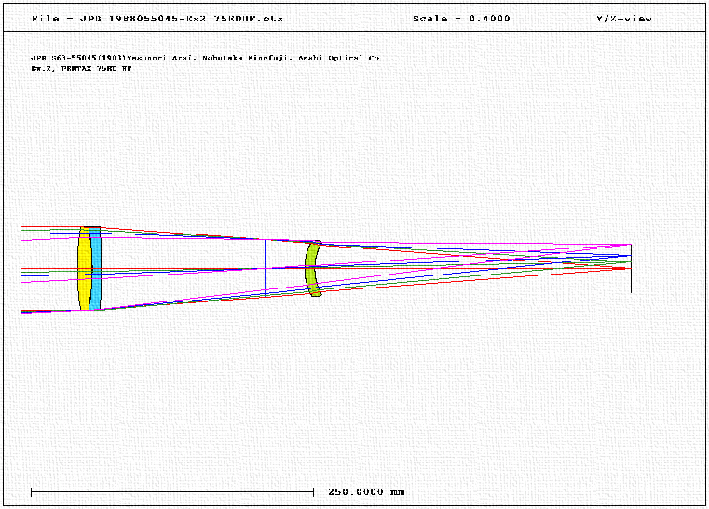The image size is (709, 509).
Task: Click the vertical blue aperture stop line
Action: (265, 267)
